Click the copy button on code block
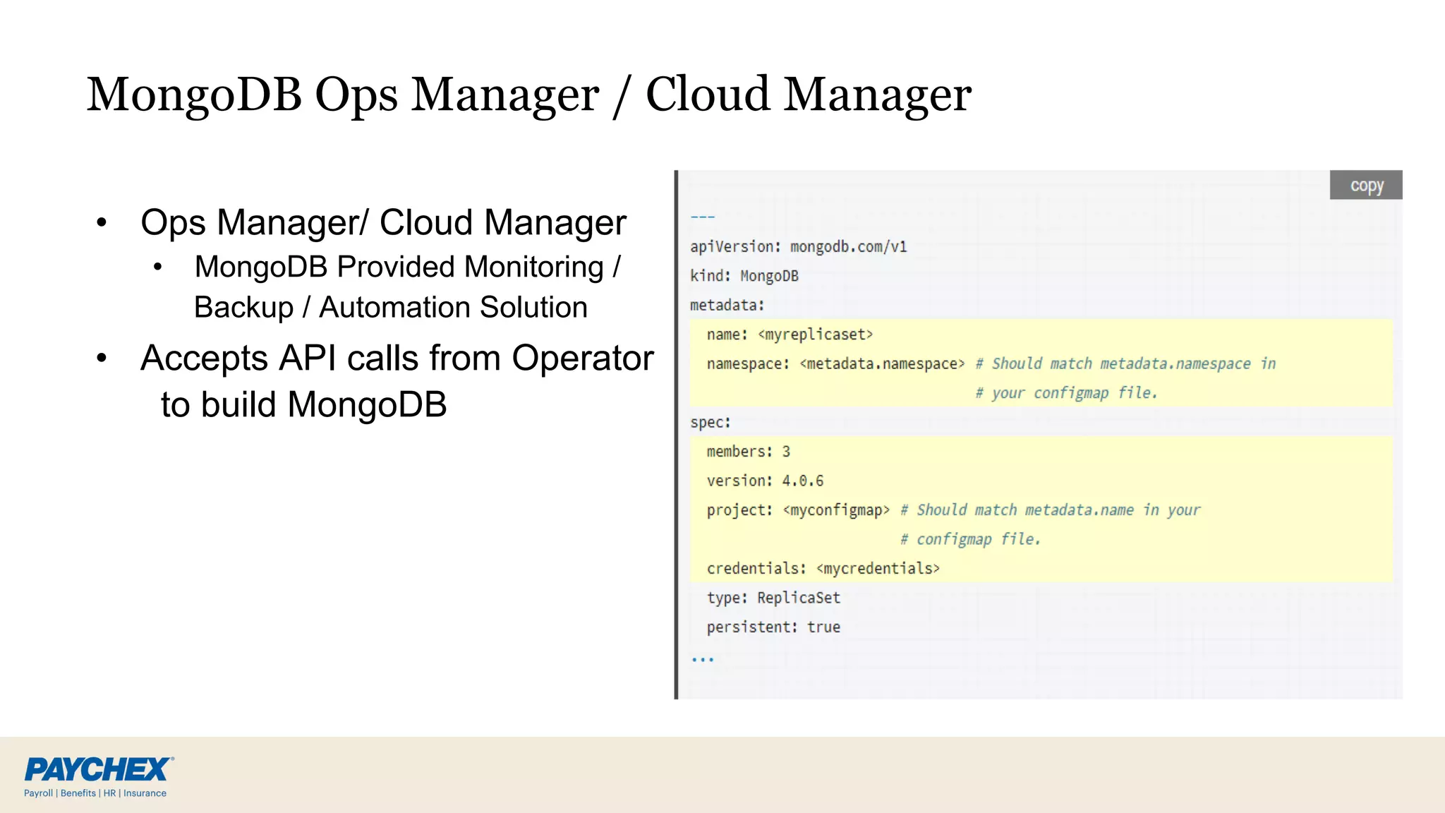The width and height of the screenshot is (1445, 813). (1366, 185)
